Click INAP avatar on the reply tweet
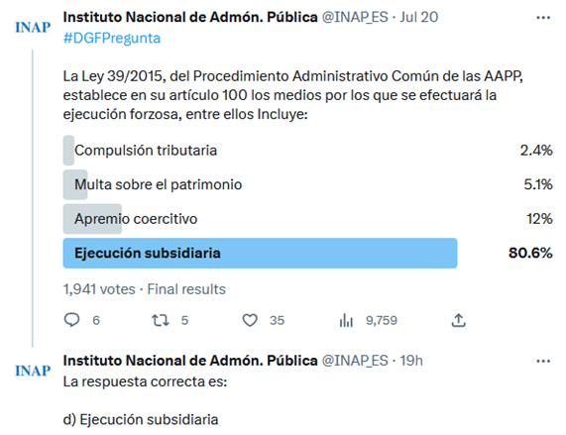 click(x=33, y=371)
